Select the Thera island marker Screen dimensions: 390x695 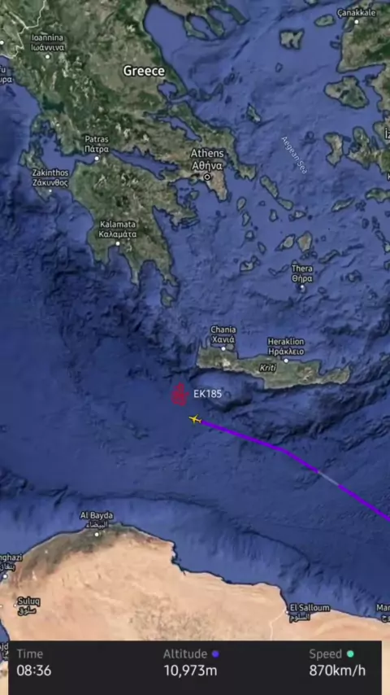(302, 287)
